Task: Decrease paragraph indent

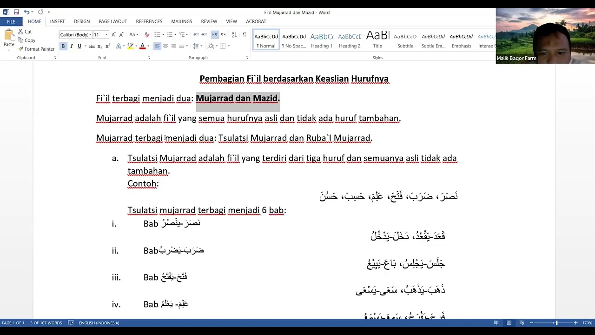Action: pos(196,34)
